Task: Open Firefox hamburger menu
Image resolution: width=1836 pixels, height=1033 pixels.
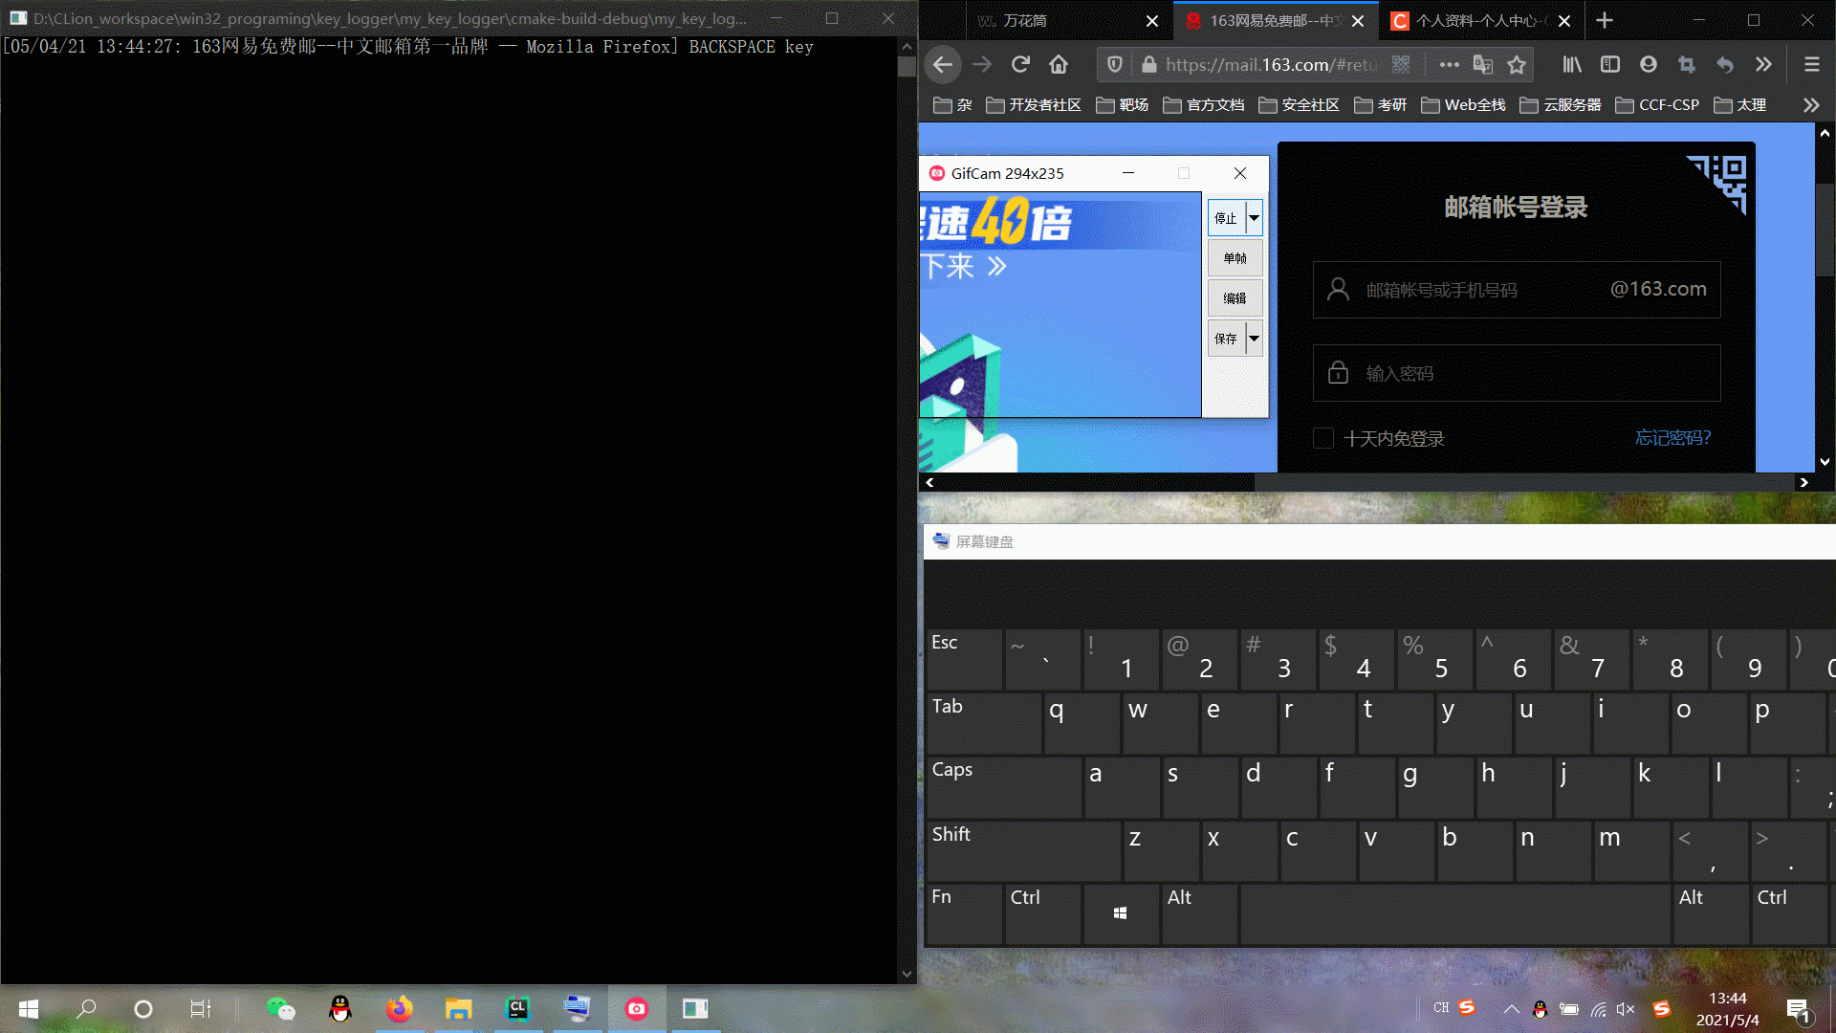Action: 1811,64
